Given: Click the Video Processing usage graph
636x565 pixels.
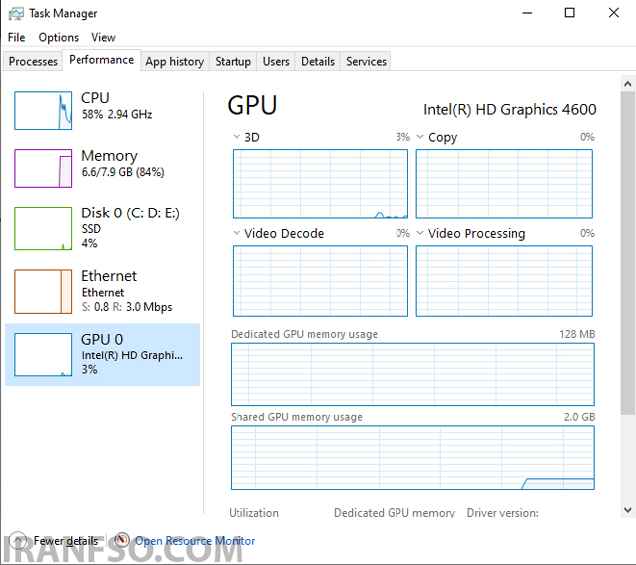Looking at the screenshot, I should pos(504,281).
